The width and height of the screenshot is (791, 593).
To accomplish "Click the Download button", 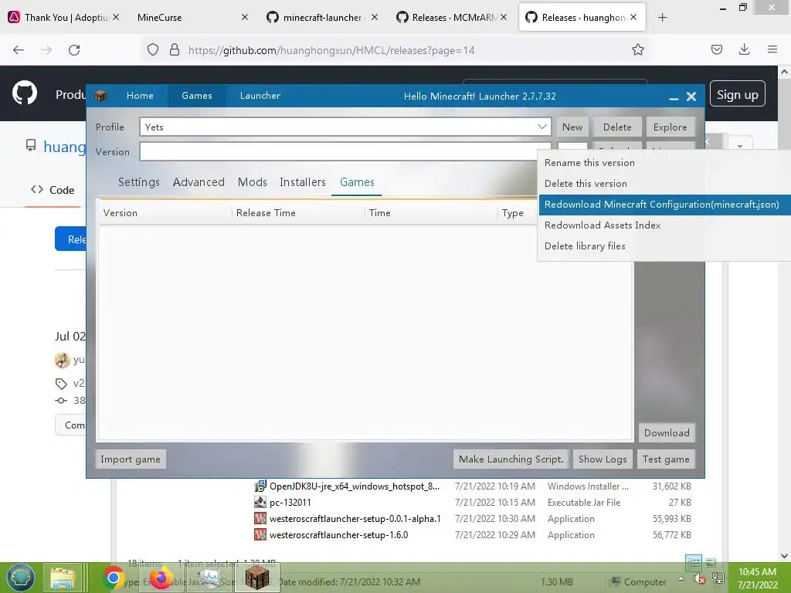I will coord(667,432).
